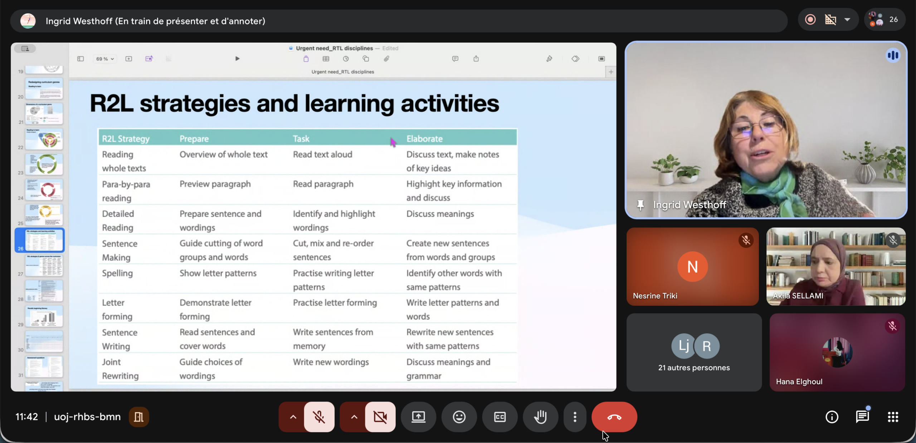Open the activities grid icon
916x443 pixels.
click(893, 417)
